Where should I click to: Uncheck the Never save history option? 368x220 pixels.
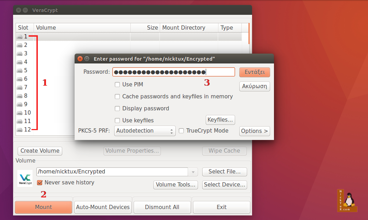[40, 183]
